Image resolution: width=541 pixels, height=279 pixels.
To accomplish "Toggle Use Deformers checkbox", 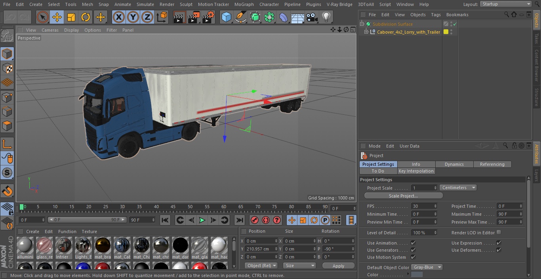I will pos(499,250).
